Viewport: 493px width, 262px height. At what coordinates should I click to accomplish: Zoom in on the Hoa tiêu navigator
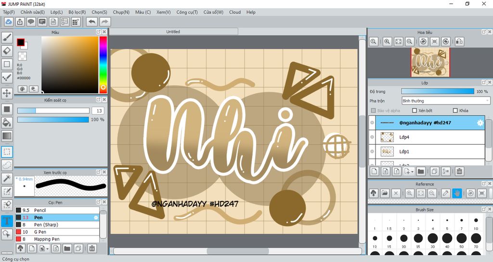pyautogui.click(x=387, y=41)
